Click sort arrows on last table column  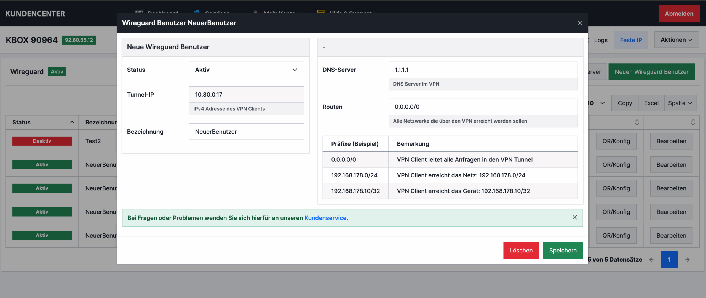pos(693,122)
